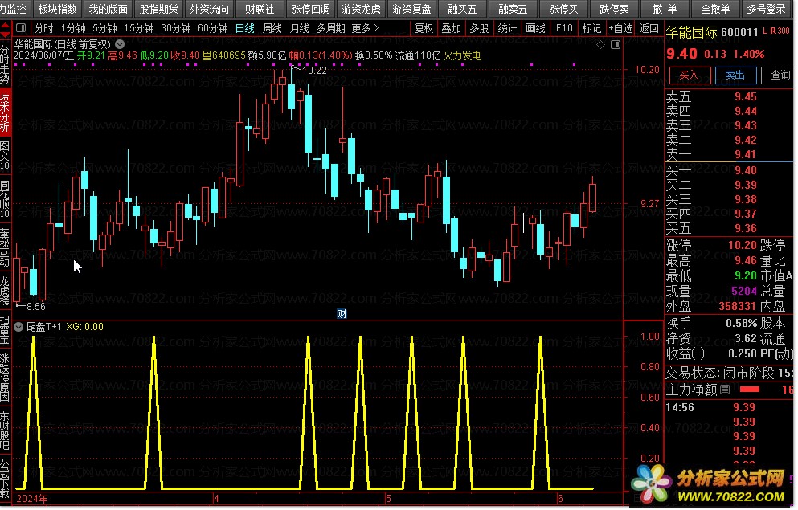
Task: Open 扫雷宝 sidebar tab
Action: point(5,329)
